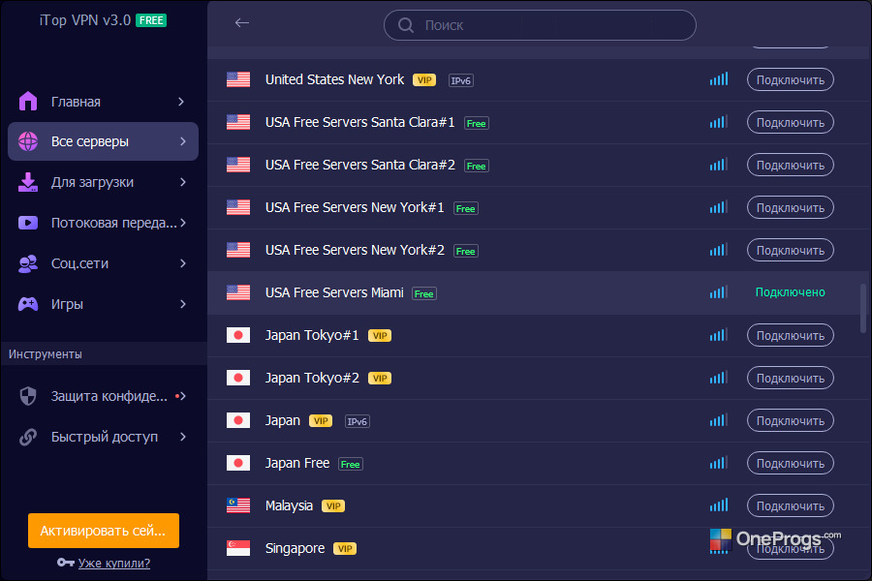872x581 pixels.
Task: Click the IPv6 badge on United States New York
Action: pos(461,80)
